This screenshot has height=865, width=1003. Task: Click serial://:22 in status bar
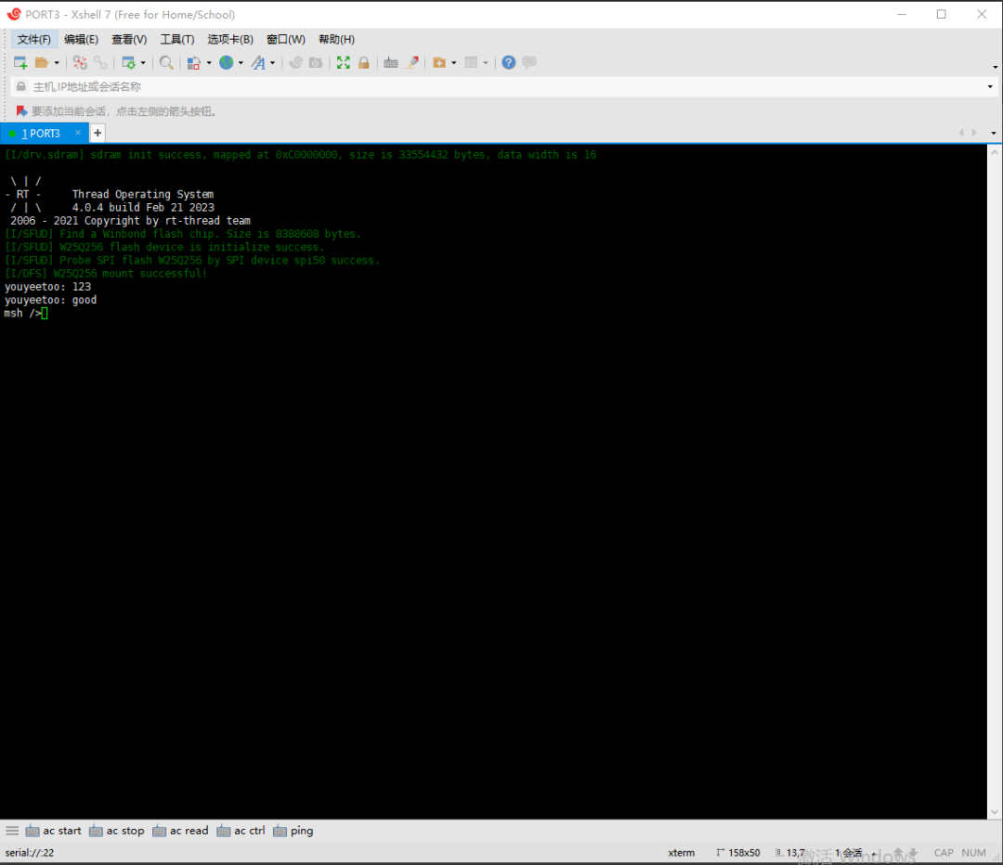click(x=30, y=853)
